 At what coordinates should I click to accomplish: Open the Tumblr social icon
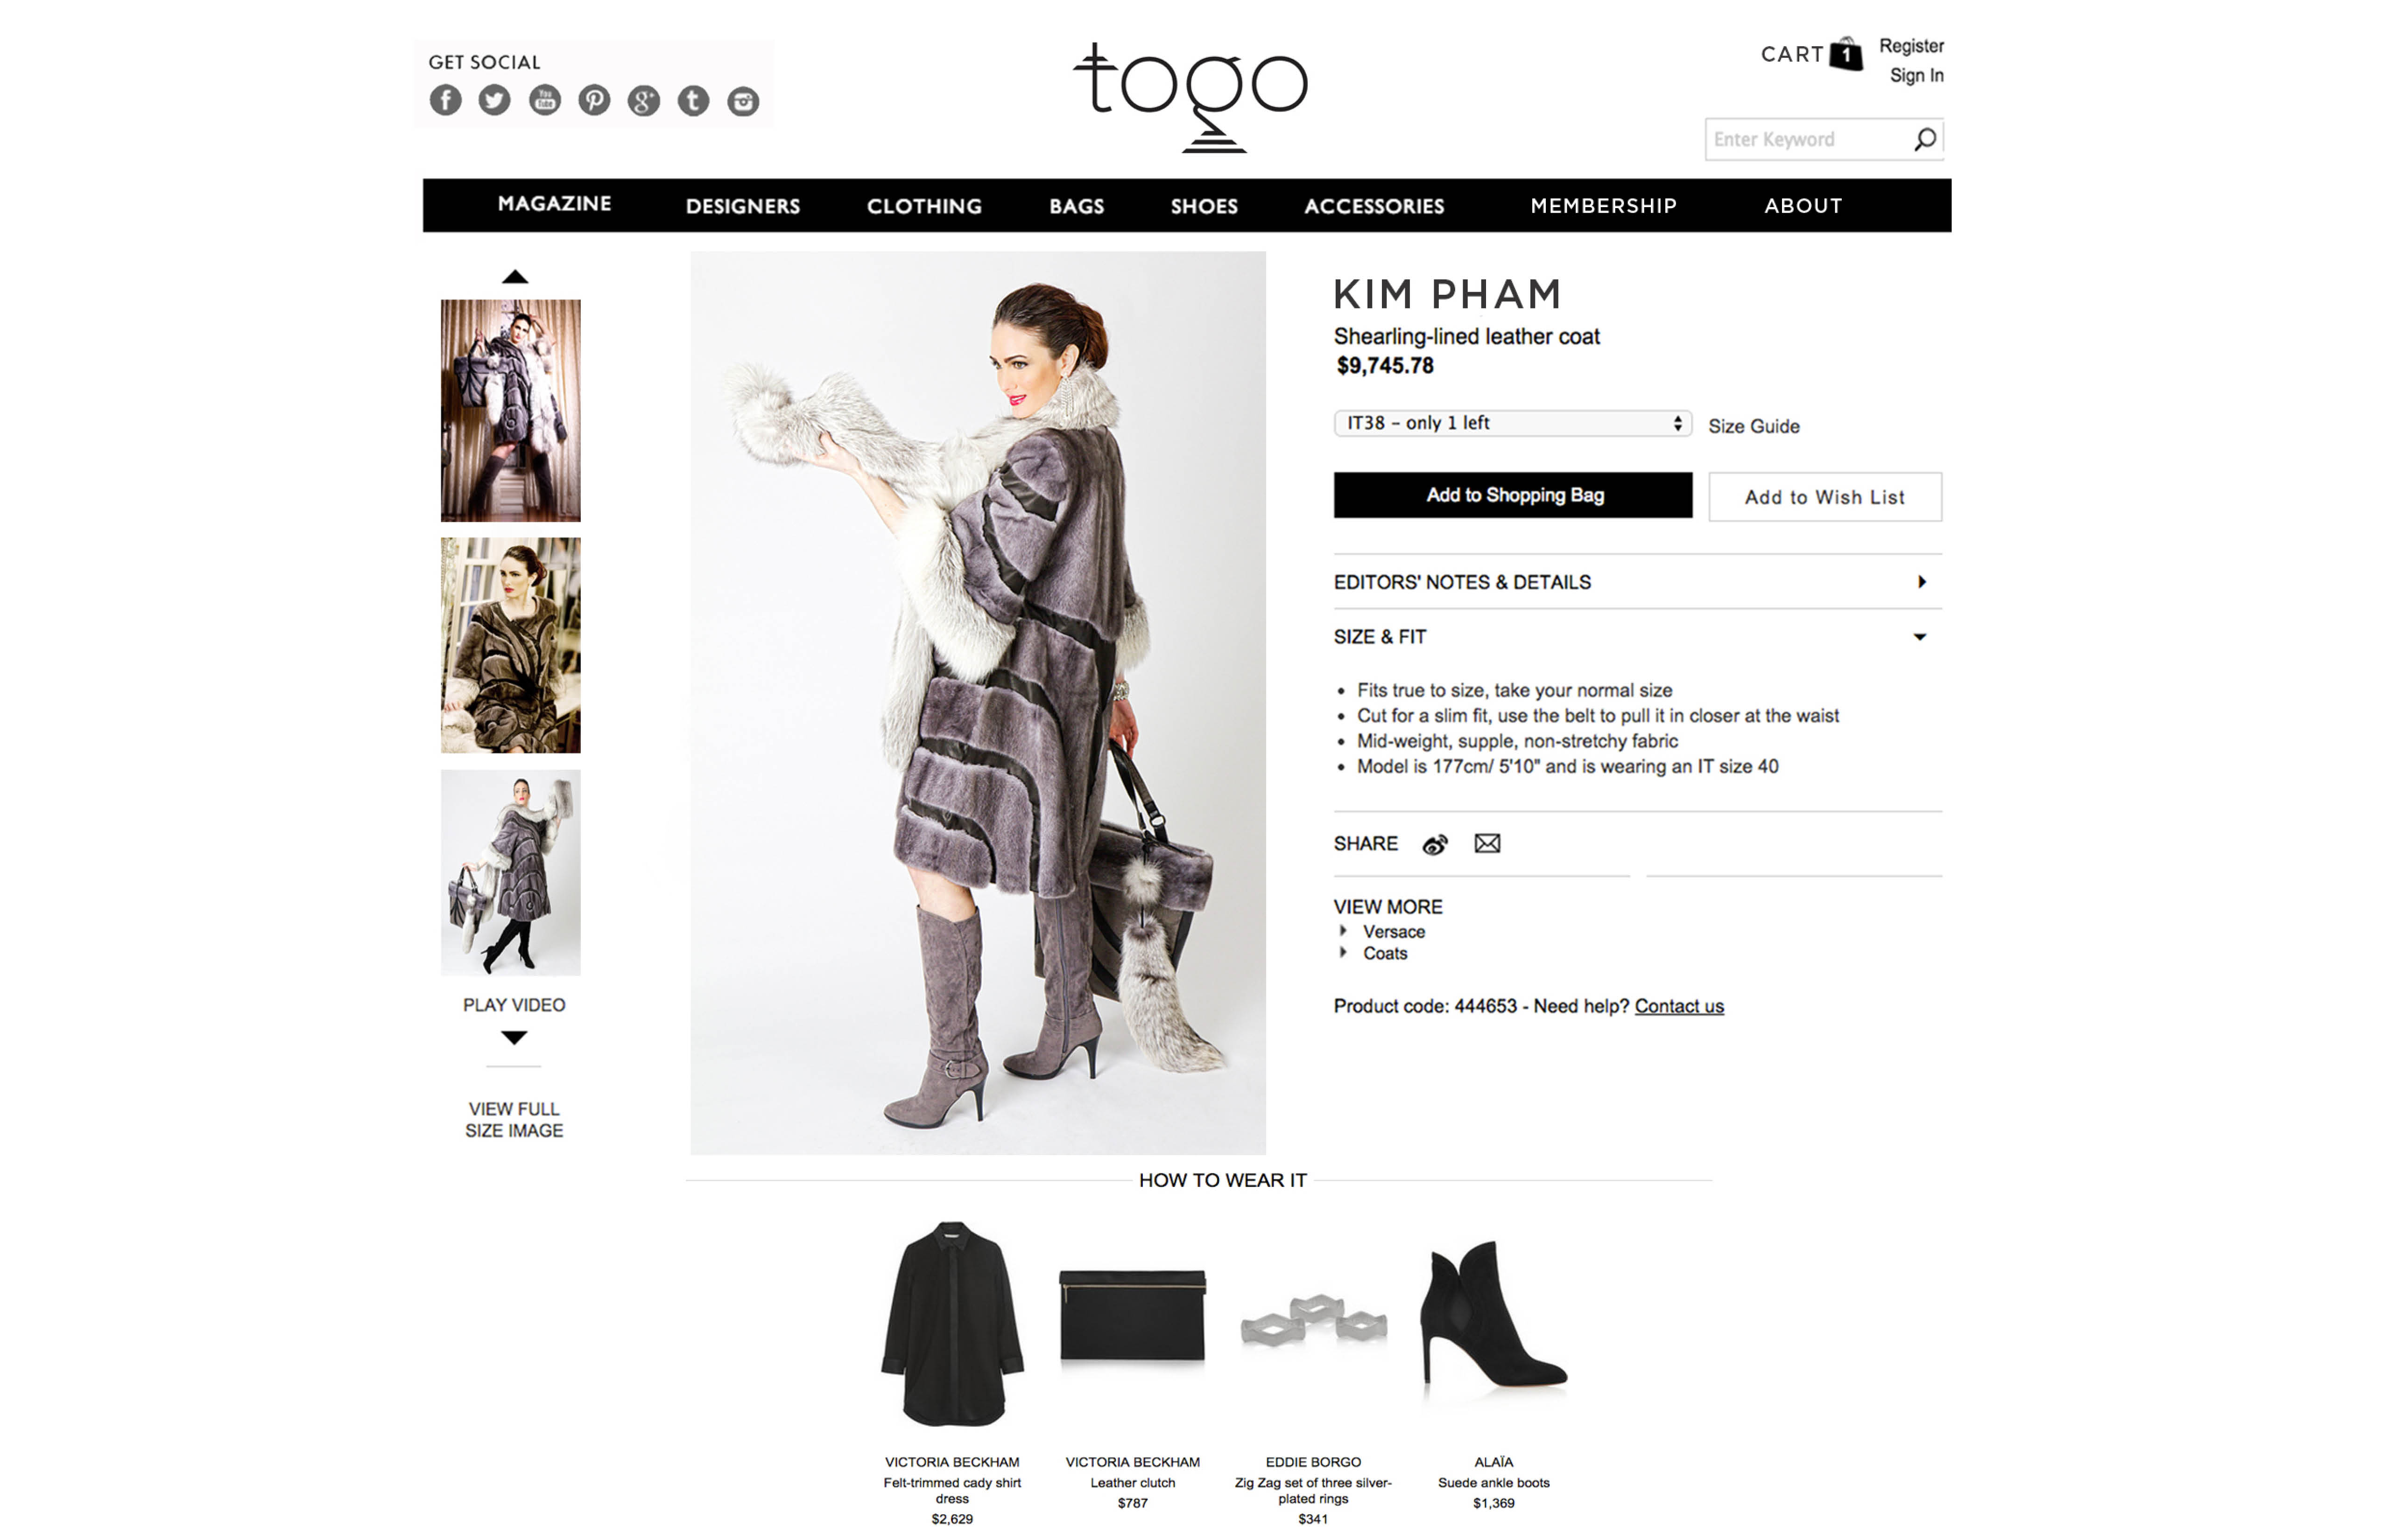(693, 100)
